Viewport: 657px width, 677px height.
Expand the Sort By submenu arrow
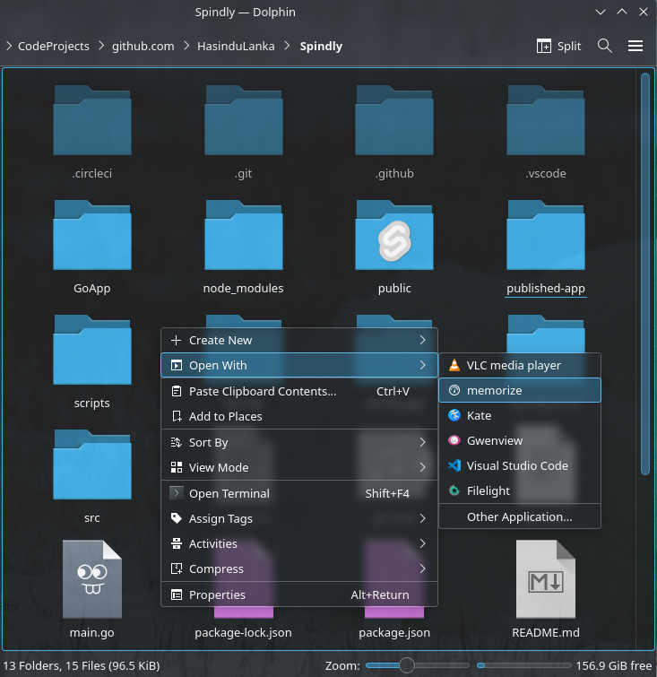point(422,442)
